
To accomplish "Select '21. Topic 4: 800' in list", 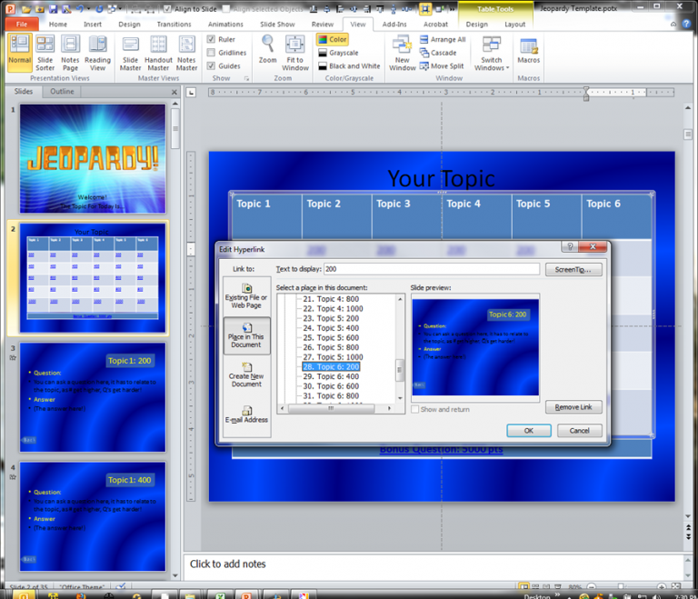I will click(331, 299).
